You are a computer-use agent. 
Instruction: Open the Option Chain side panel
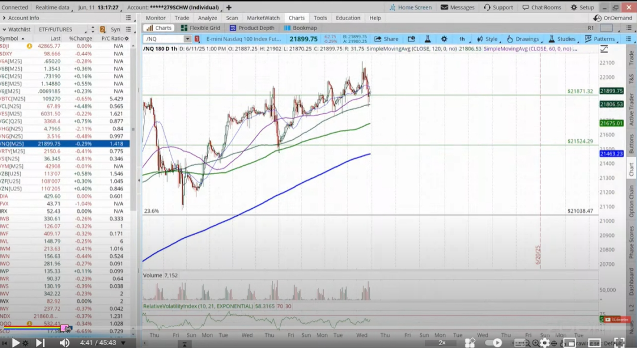point(631,201)
